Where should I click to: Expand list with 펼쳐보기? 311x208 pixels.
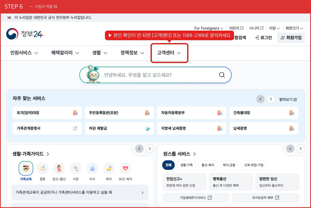click(x=288, y=99)
